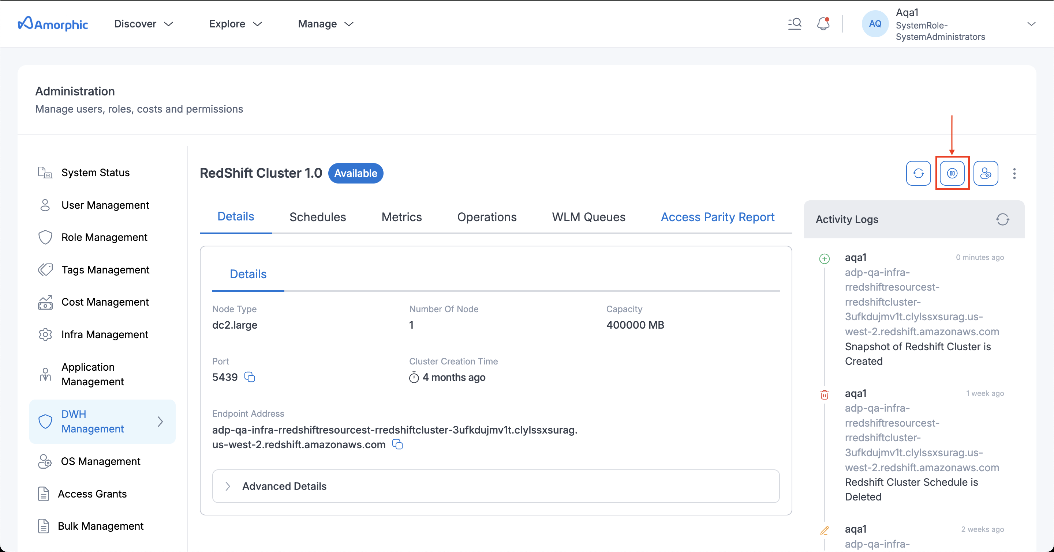Open the Discover dropdown menu
Image resolution: width=1054 pixels, height=552 pixels.
[x=143, y=24]
